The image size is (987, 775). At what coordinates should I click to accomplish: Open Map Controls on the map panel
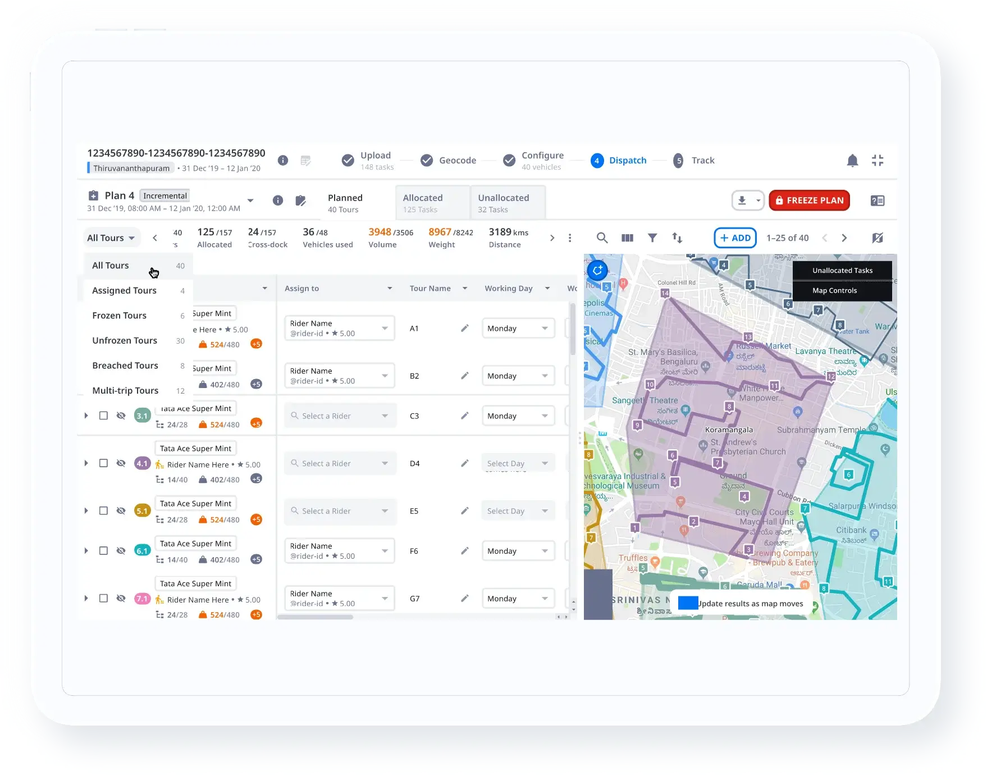click(x=835, y=290)
